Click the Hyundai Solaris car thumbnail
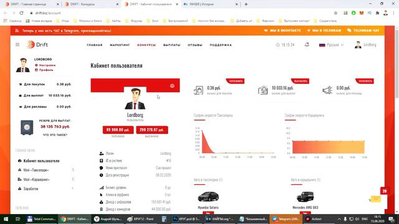The width and height of the screenshot is (399, 224). pos(208,197)
